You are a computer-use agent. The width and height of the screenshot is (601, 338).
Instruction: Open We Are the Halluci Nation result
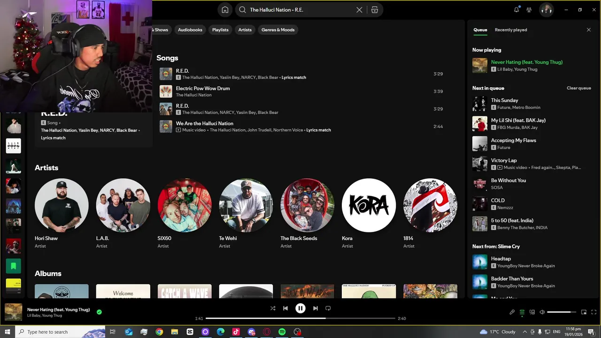point(301,126)
